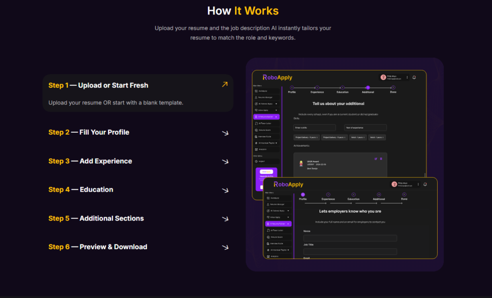Expand Step 3 — Add Experience

pyautogui.click(x=224, y=161)
